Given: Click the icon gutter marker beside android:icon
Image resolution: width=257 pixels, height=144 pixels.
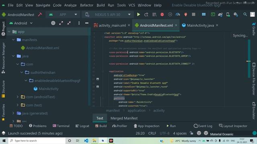Looking at the screenshot, I should click(98, 79).
